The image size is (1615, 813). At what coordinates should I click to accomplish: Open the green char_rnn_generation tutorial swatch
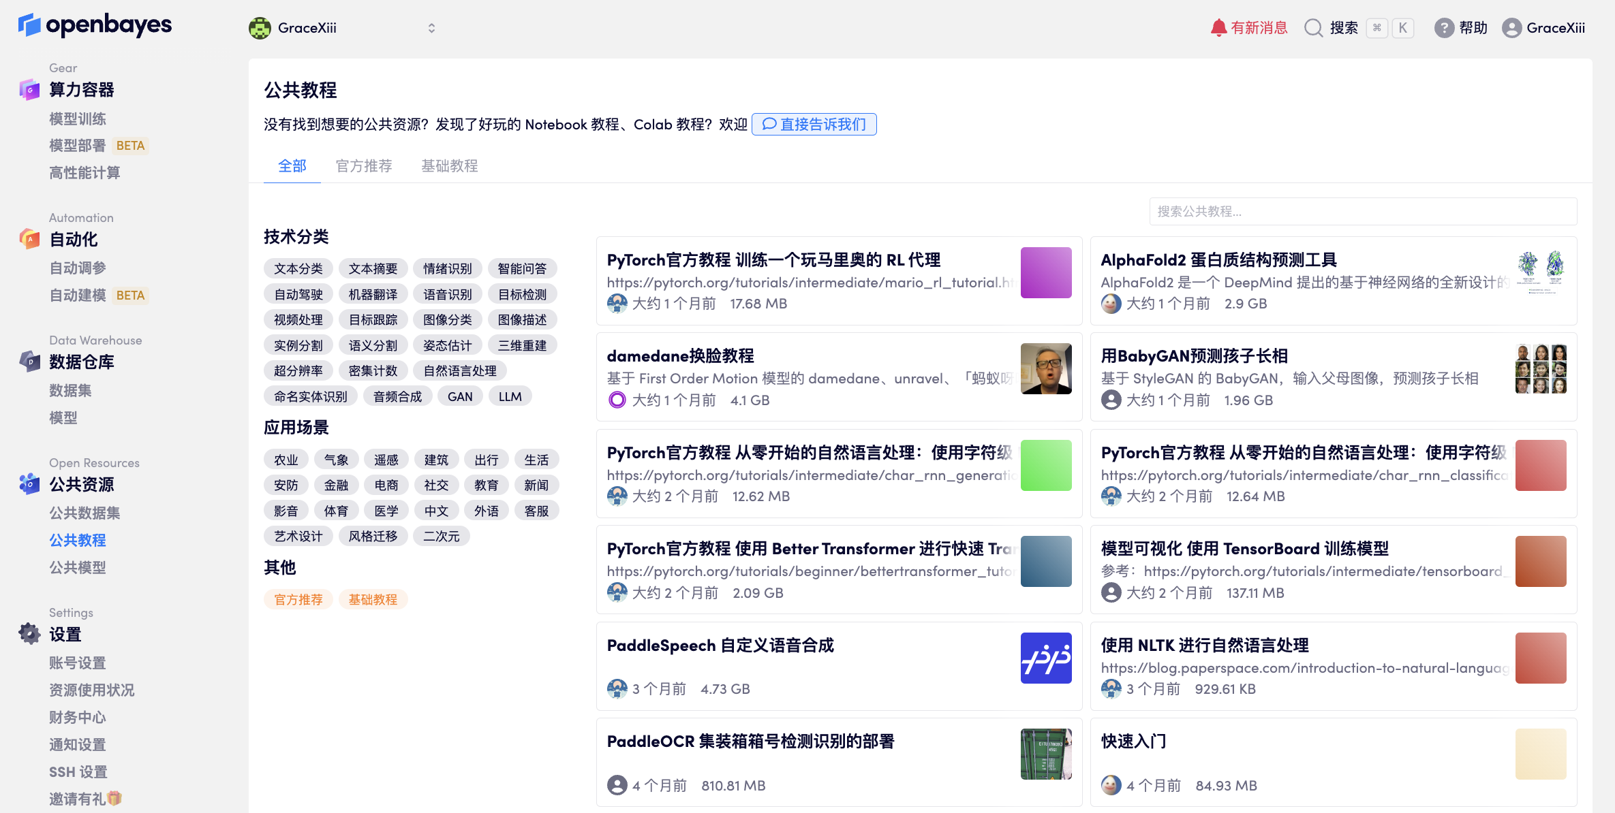[1046, 465]
